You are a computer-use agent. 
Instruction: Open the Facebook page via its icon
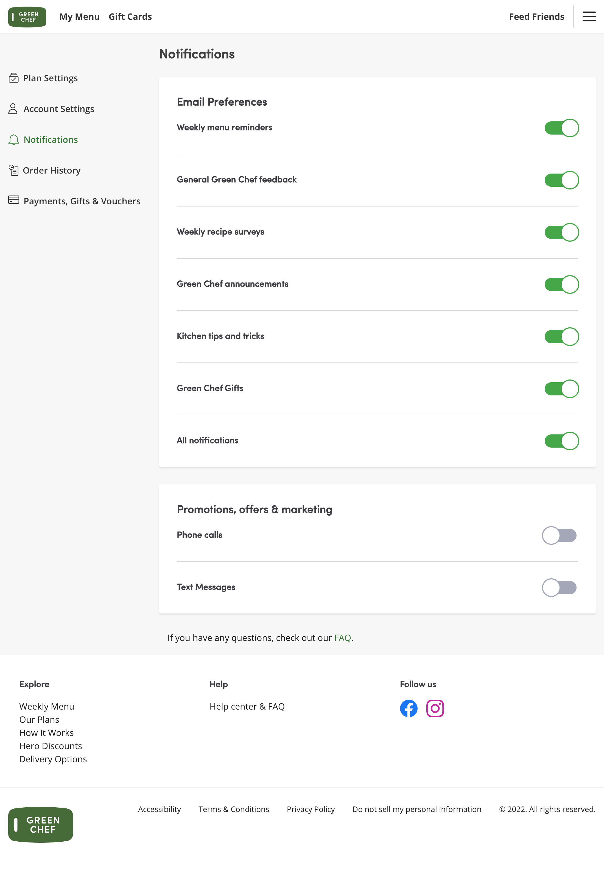(x=409, y=708)
